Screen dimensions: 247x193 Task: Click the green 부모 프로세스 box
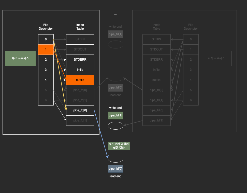20,58
